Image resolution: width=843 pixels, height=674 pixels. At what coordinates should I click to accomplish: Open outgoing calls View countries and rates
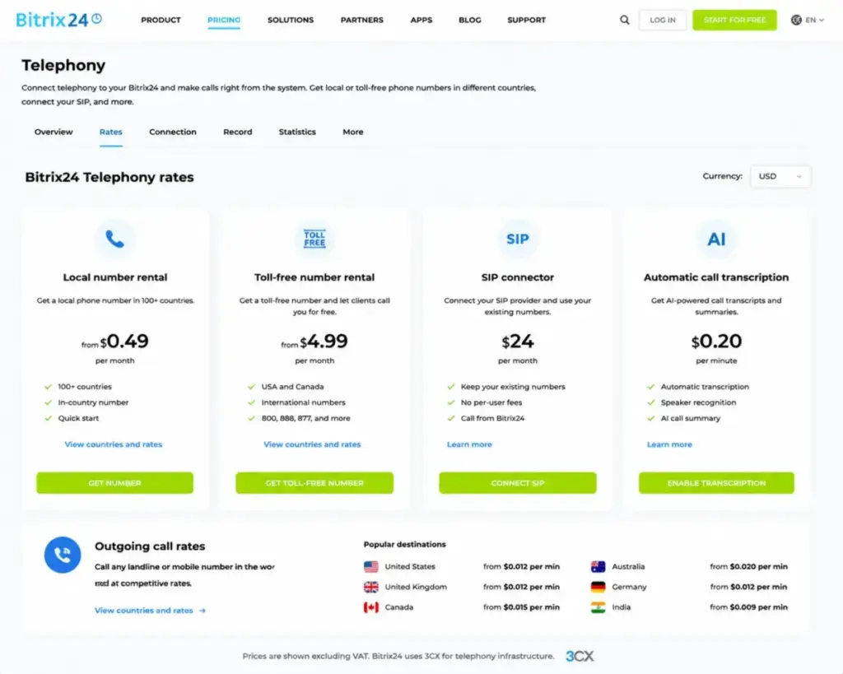[143, 611]
